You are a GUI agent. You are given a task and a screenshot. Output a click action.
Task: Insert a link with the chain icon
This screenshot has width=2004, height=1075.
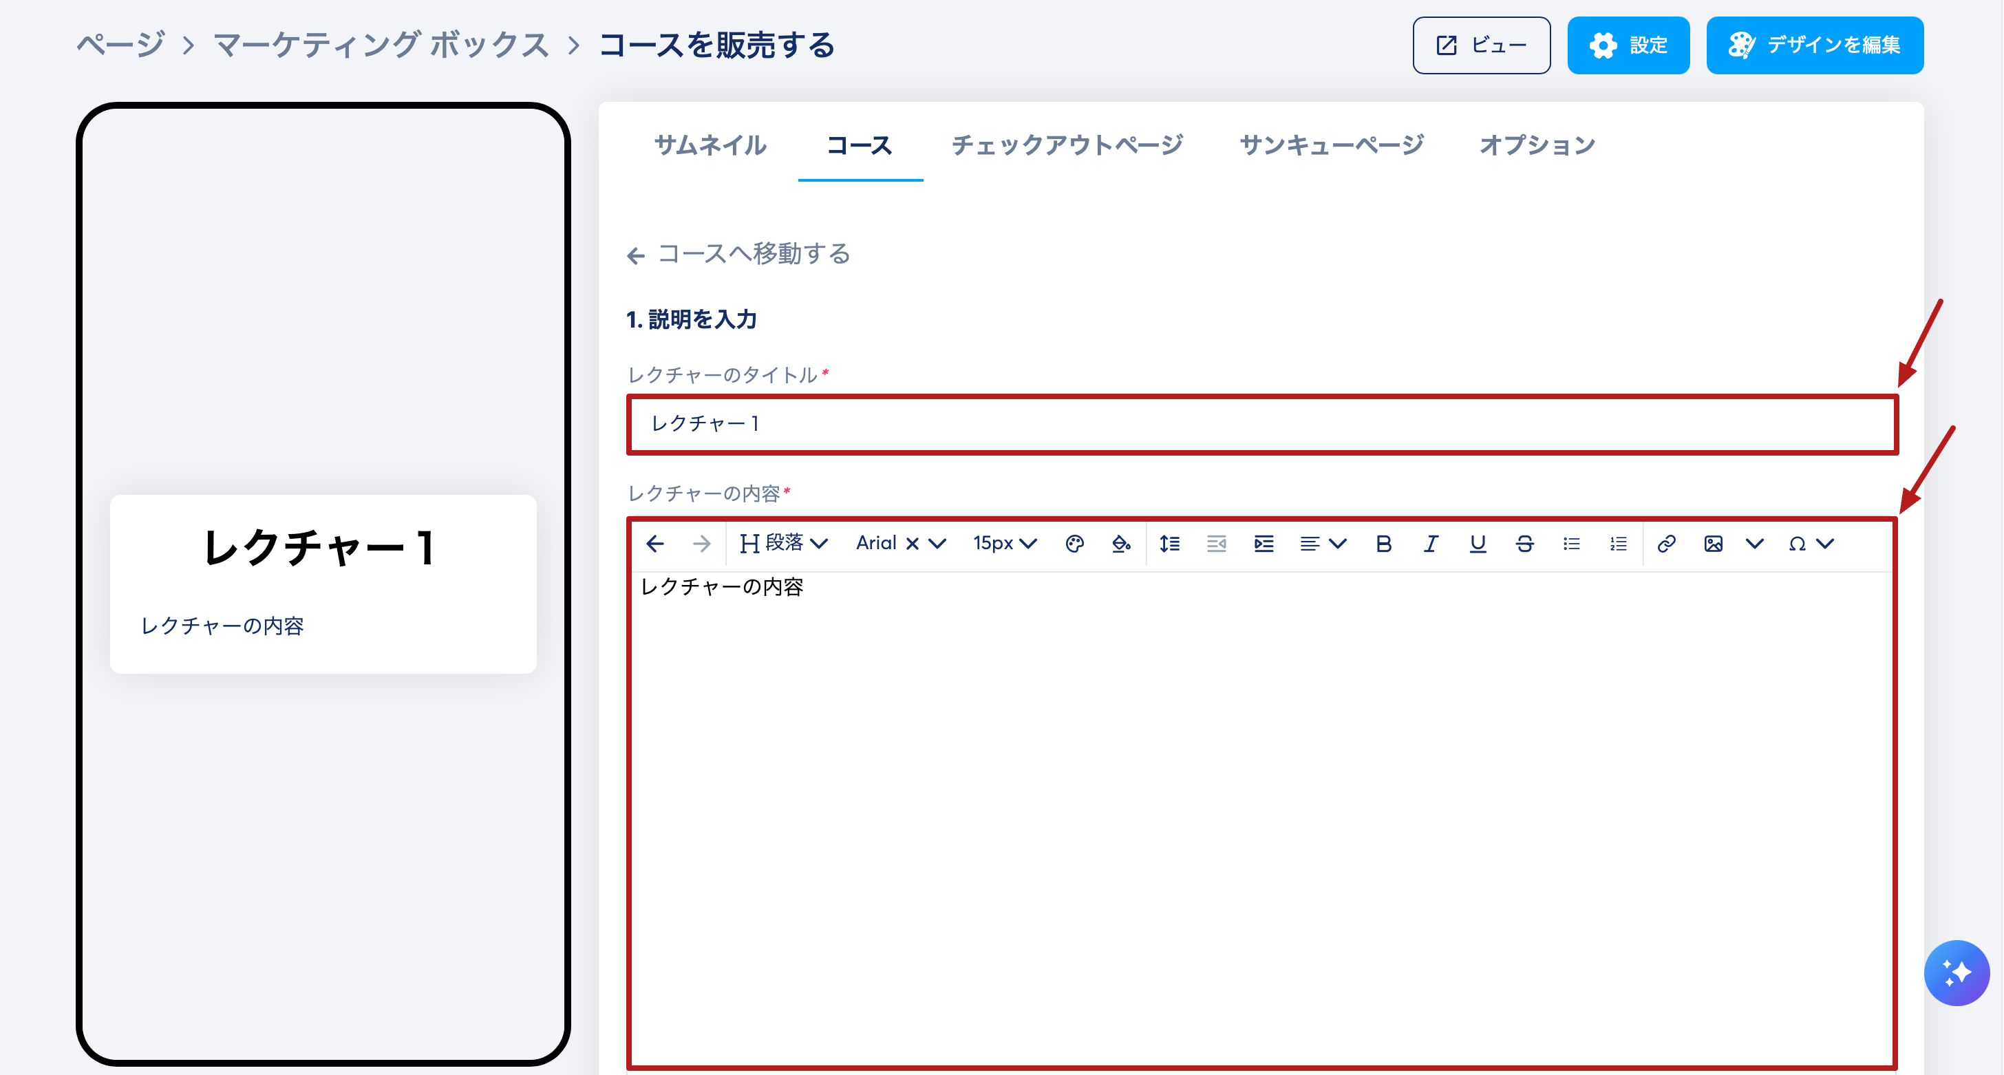(1665, 544)
